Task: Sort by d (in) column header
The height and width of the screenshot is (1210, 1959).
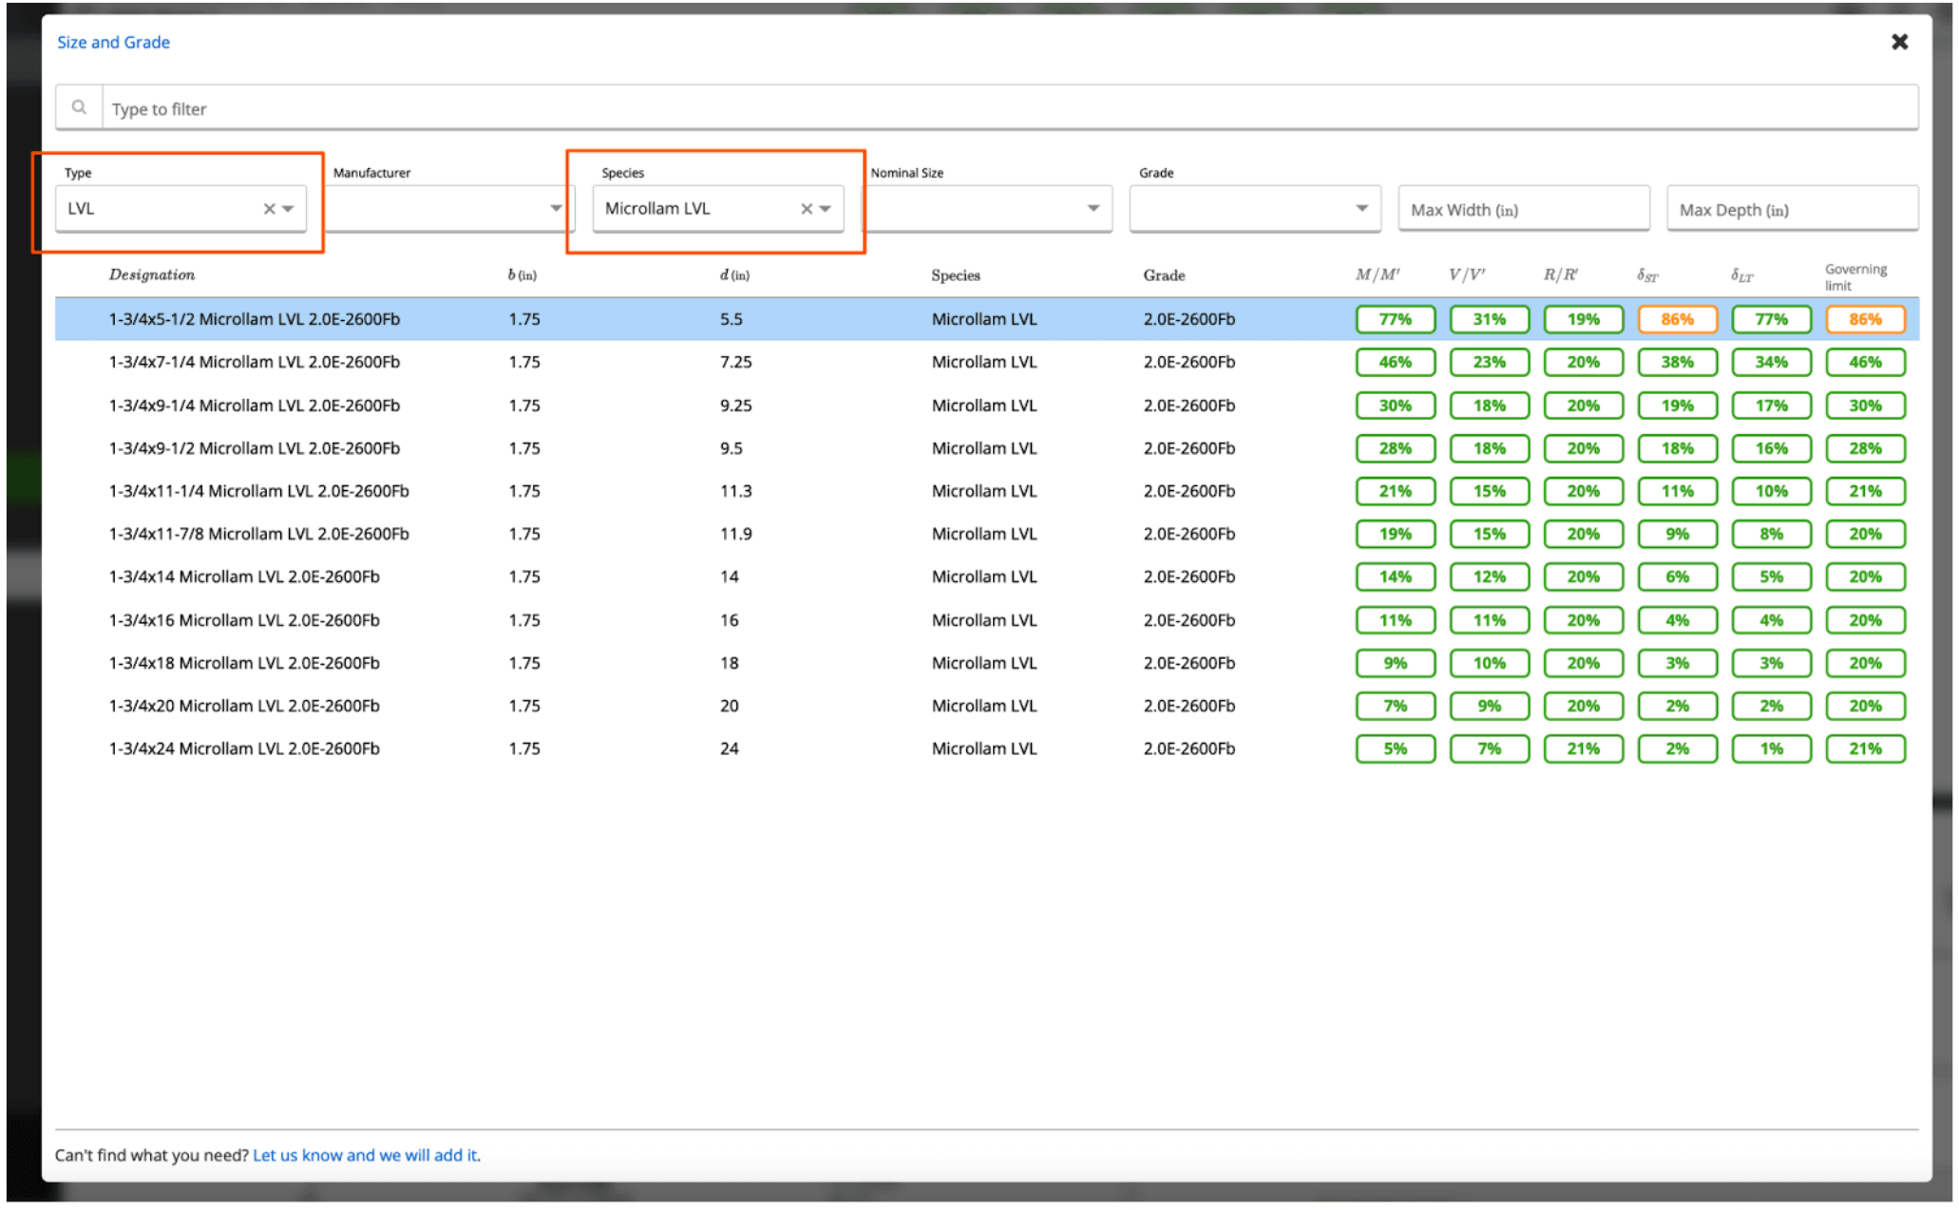Action: click(734, 274)
